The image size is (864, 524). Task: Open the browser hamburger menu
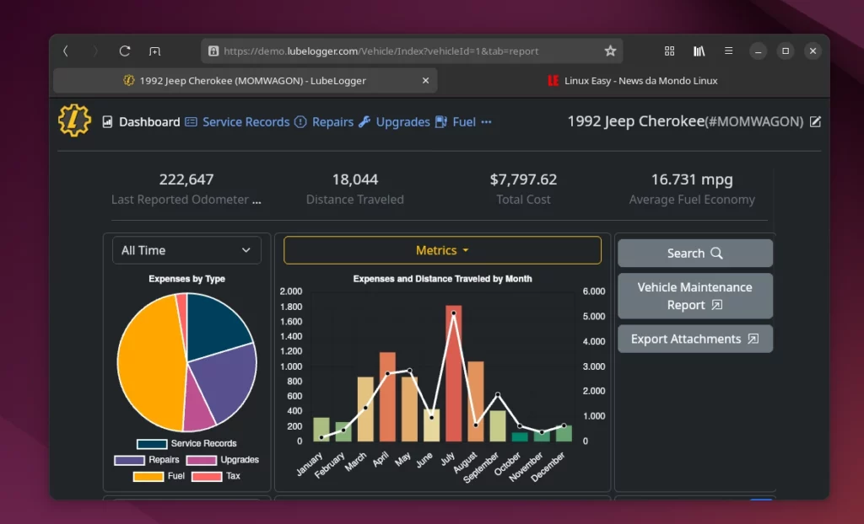tap(729, 51)
